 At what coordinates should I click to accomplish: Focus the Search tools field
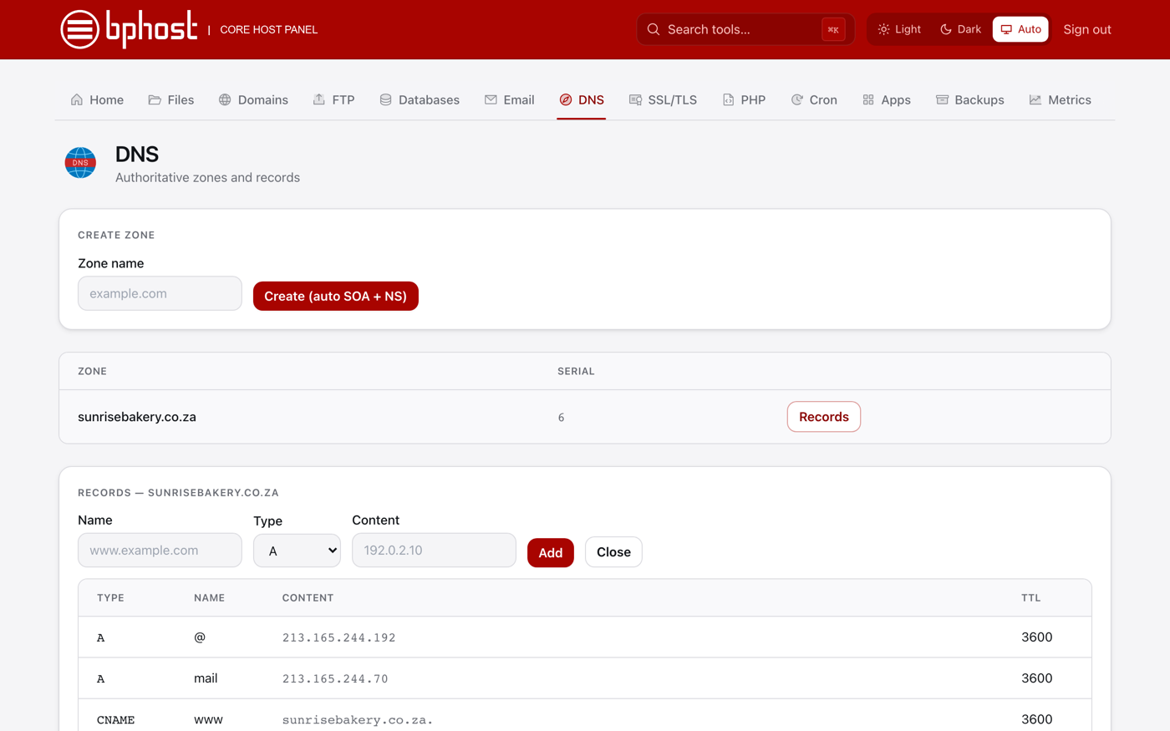click(745, 29)
